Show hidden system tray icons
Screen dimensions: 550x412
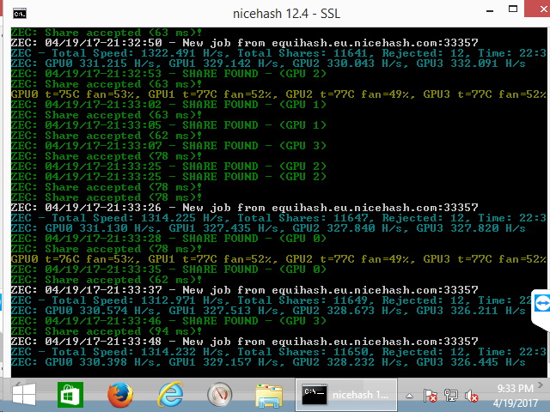[x=409, y=397]
